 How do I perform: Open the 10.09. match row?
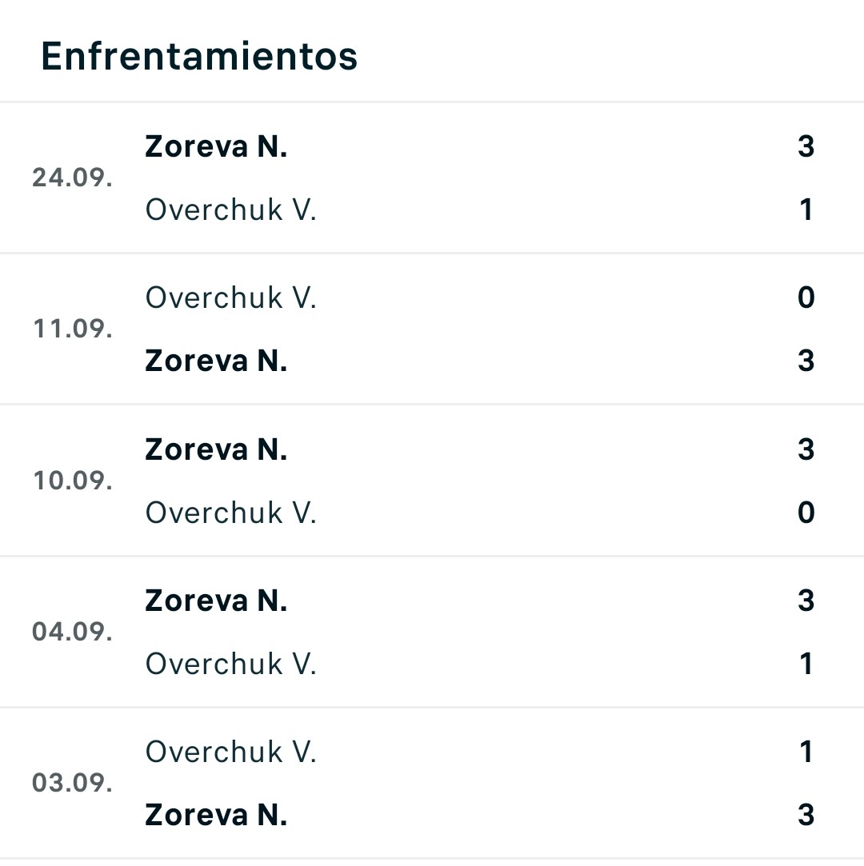tap(432, 481)
